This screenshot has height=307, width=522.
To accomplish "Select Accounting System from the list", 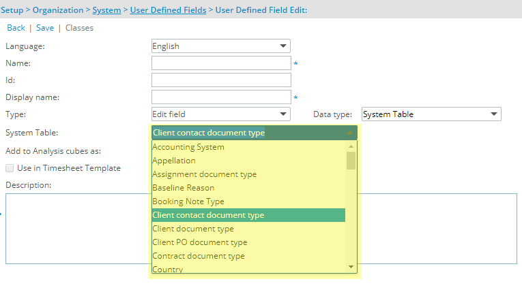I will pos(248,147).
